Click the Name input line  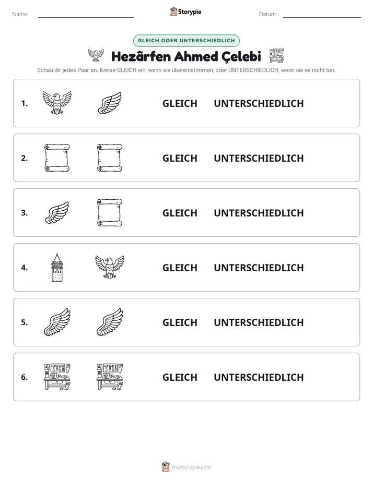86,15
